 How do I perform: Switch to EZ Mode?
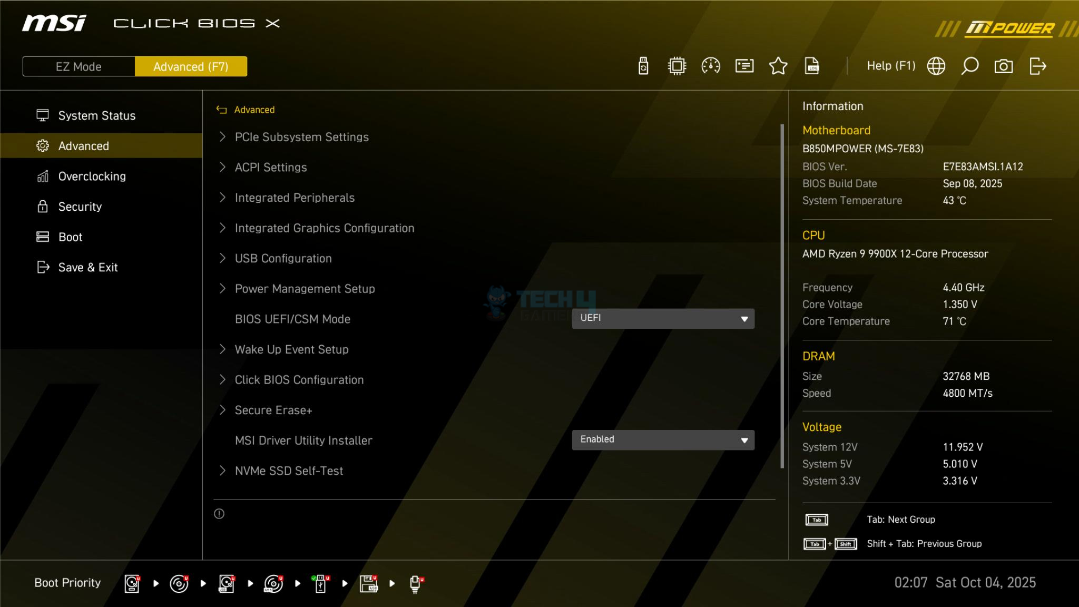click(x=79, y=67)
